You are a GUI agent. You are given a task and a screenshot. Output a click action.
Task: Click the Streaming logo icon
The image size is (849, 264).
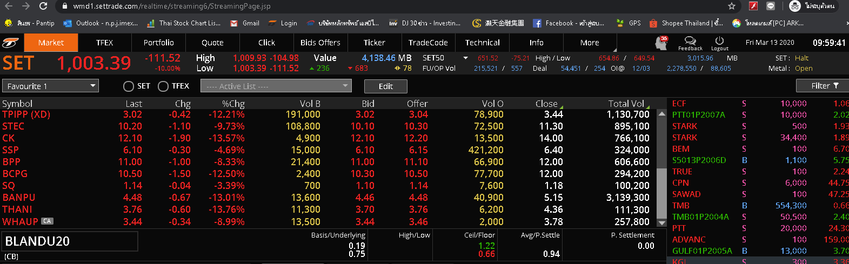[x=10, y=43]
